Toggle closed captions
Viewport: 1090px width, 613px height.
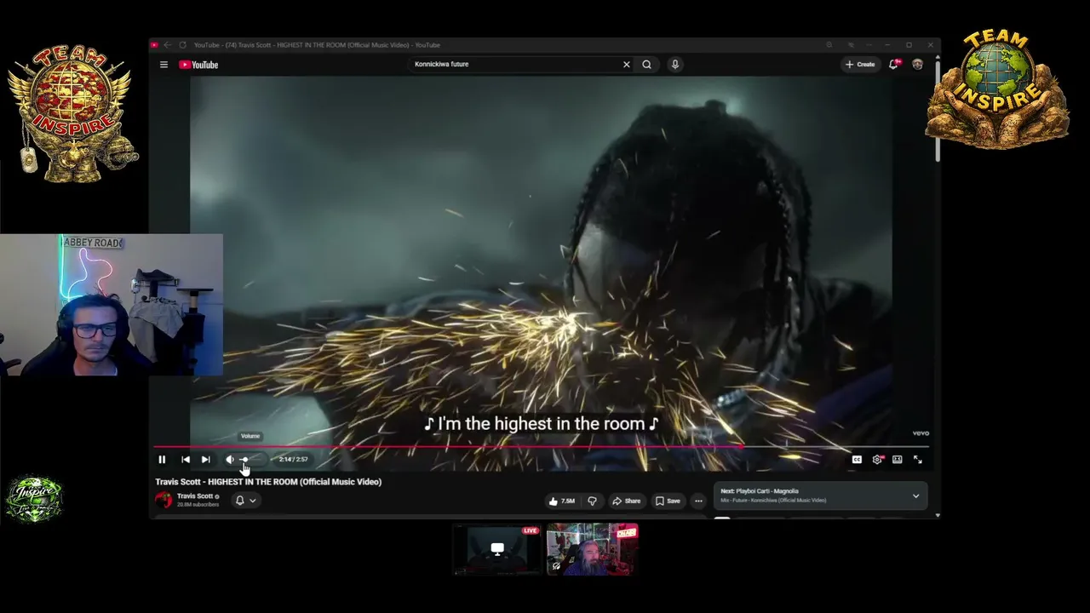pyautogui.click(x=857, y=460)
